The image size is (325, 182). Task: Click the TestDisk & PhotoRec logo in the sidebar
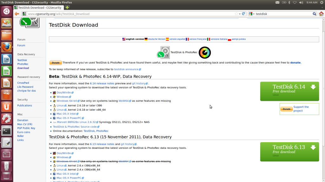pos(30,23)
